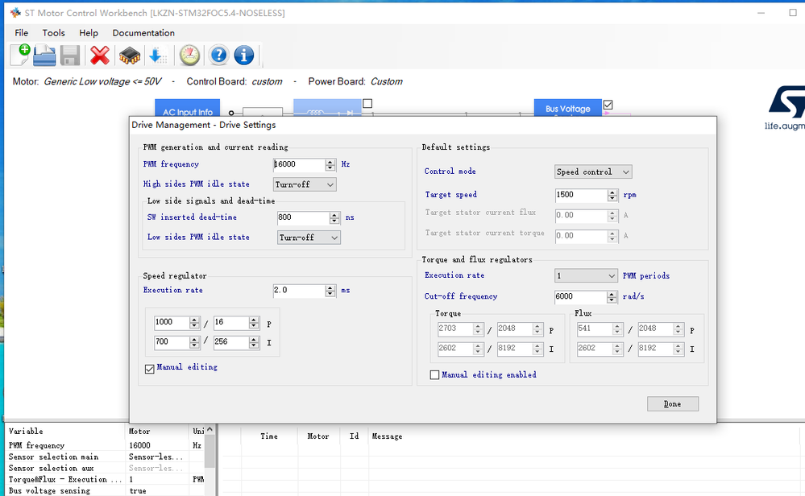Increase PWM frequency with up arrow
This screenshot has height=496, width=805.
click(330, 162)
